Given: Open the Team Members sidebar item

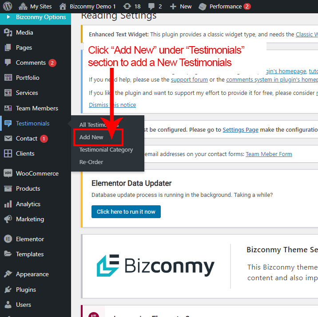Looking at the screenshot, I should tap(37, 108).
